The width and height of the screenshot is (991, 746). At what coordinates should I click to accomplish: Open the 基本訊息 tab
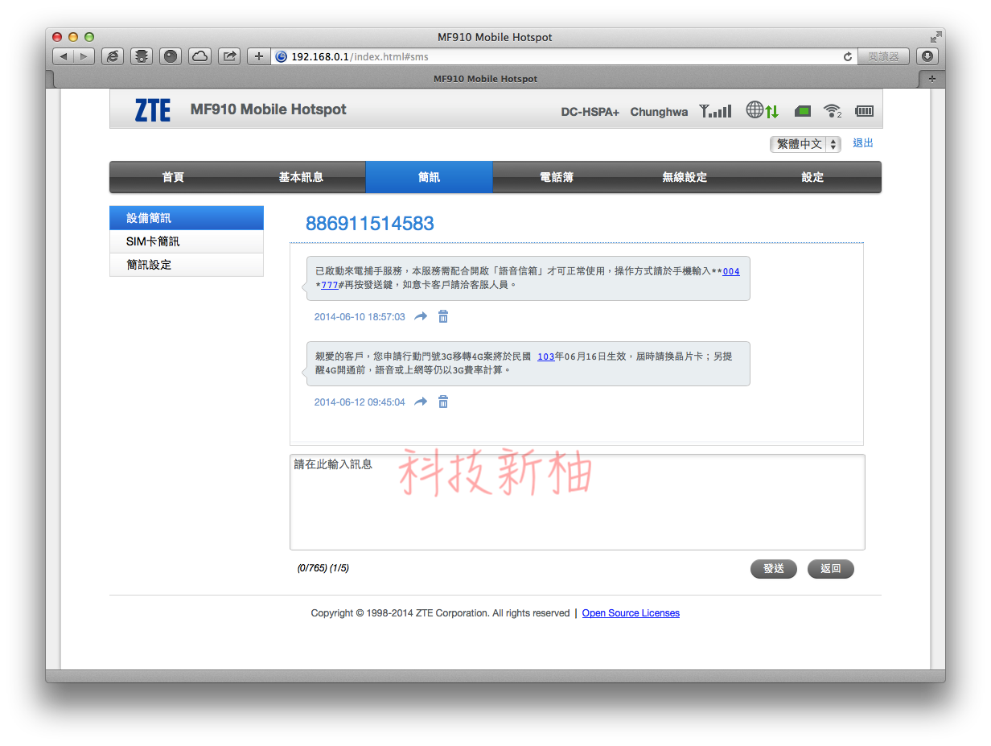pos(301,177)
